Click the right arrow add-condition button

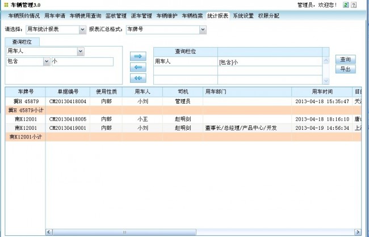pos(138,56)
